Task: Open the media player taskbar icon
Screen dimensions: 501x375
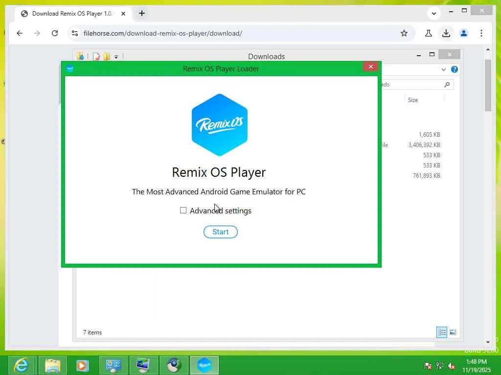Action: click(x=82, y=365)
